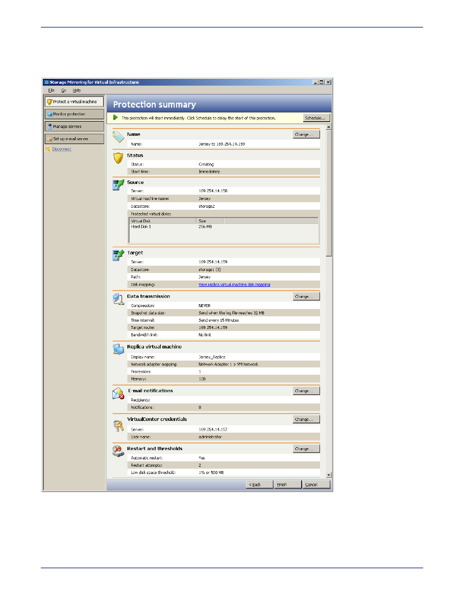Click the Finish button
This screenshot has height=601, width=464.
[287, 485]
